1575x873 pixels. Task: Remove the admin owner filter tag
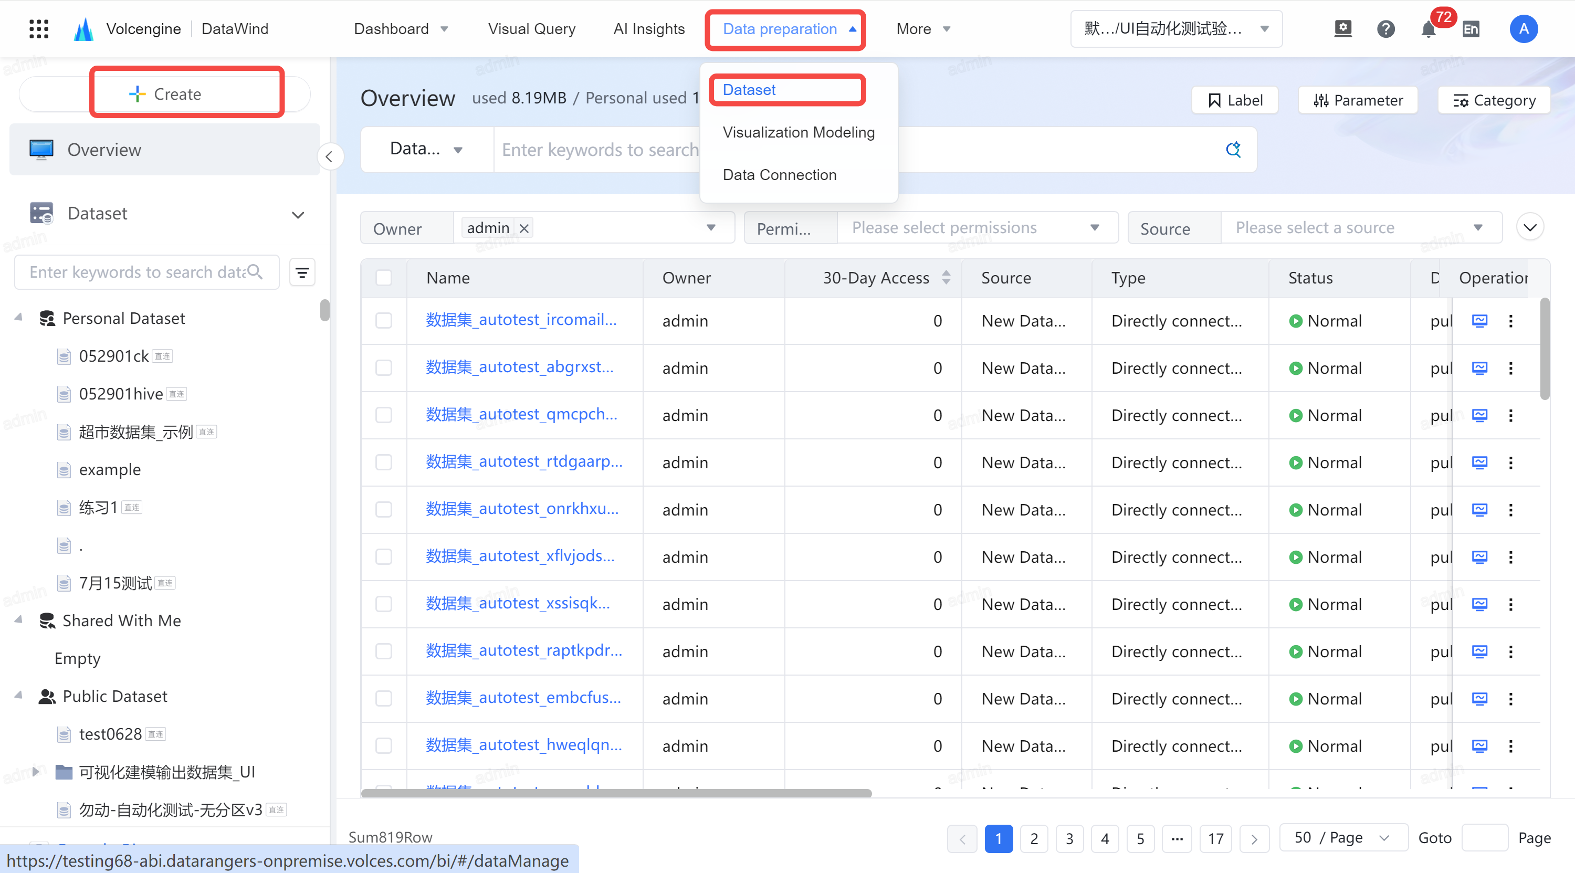click(524, 228)
